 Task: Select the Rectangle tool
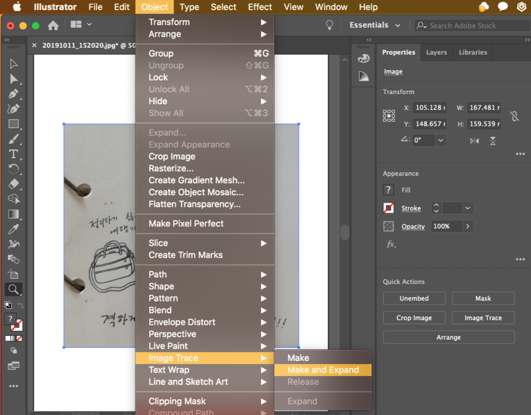tap(13, 124)
